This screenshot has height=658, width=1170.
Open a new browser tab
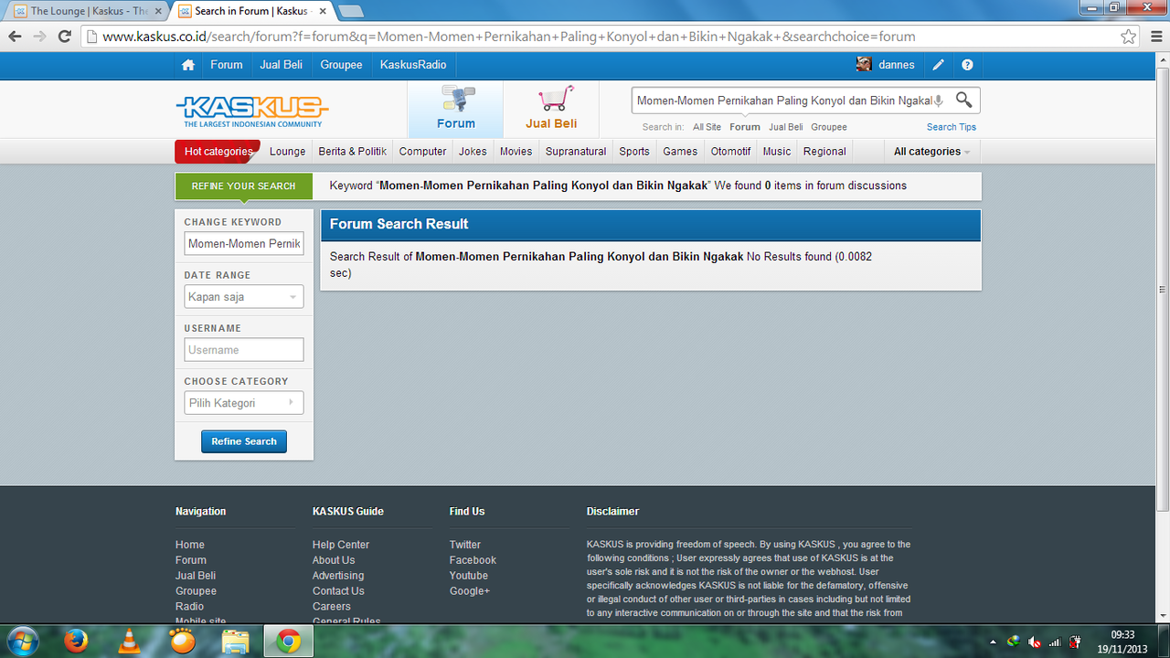tap(351, 11)
